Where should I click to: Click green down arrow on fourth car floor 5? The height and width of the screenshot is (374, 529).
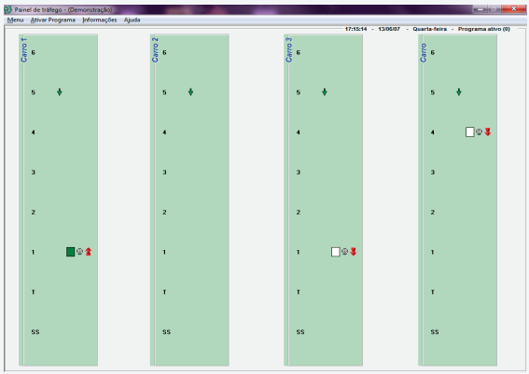click(459, 91)
